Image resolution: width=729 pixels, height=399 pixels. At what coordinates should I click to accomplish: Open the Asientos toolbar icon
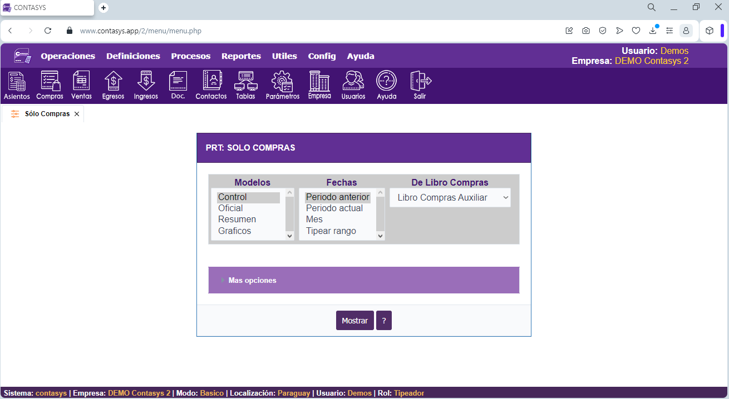click(x=17, y=85)
